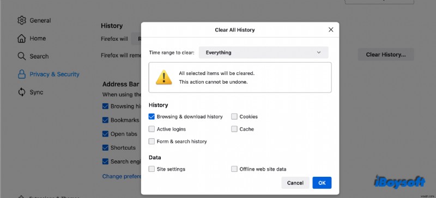Click the Search magnifier icon in sidebar
This screenshot has width=436, height=198.
pyautogui.click(x=22, y=56)
